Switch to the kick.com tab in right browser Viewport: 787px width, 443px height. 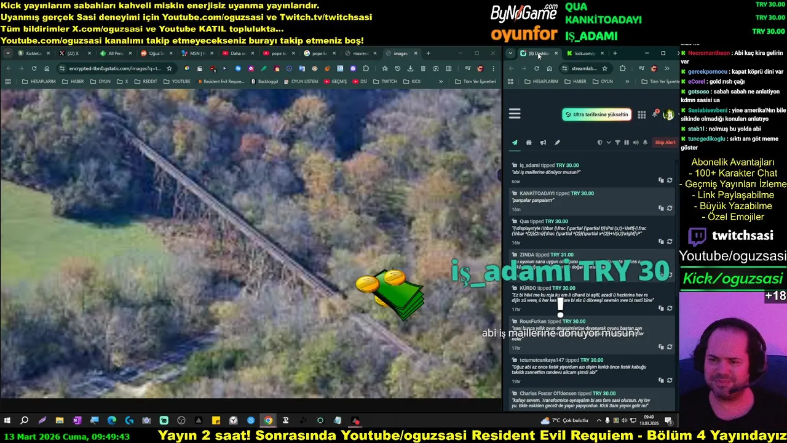[585, 54]
